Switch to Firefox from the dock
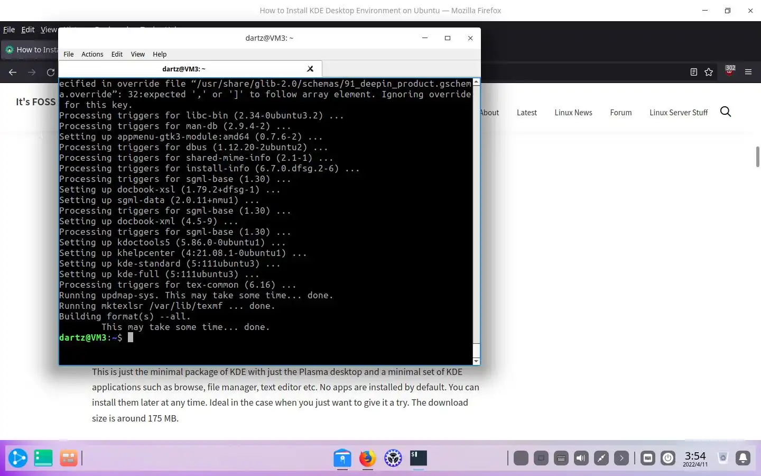Image resolution: width=761 pixels, height=476 pixels. (368, 458)
